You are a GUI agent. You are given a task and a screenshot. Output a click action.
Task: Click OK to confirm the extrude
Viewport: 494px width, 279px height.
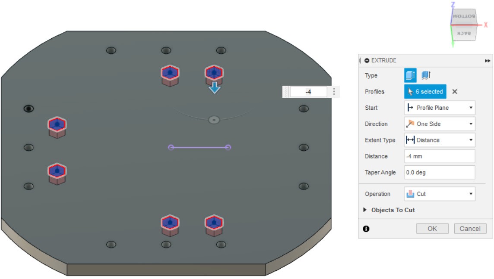click(432, 229)
